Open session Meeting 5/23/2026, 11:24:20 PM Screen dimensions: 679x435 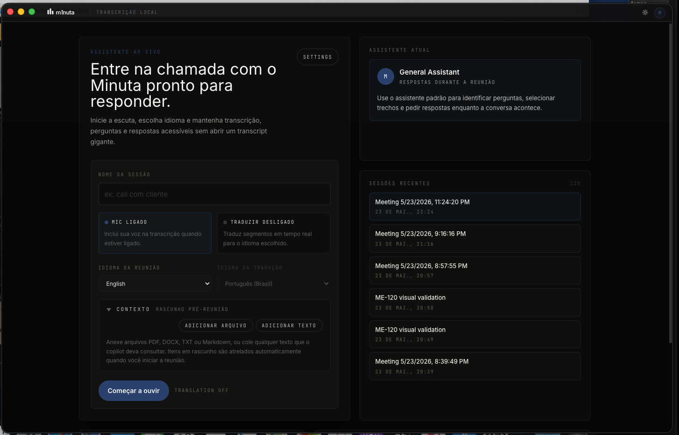[x=475, y=207]
